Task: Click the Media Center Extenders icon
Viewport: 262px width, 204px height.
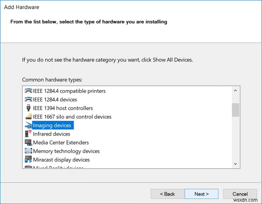Action: [28, 142]
